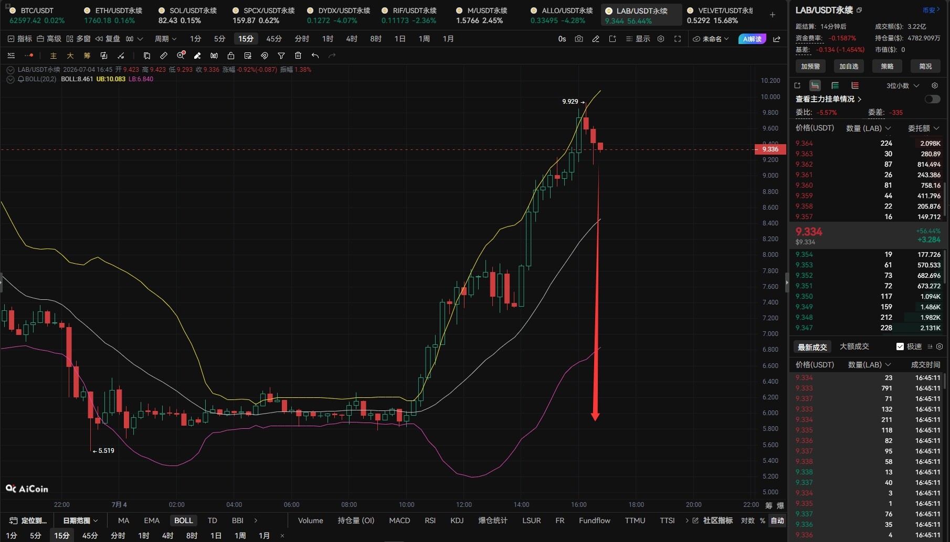Enter fullscreen chart mode

point(678,39)
